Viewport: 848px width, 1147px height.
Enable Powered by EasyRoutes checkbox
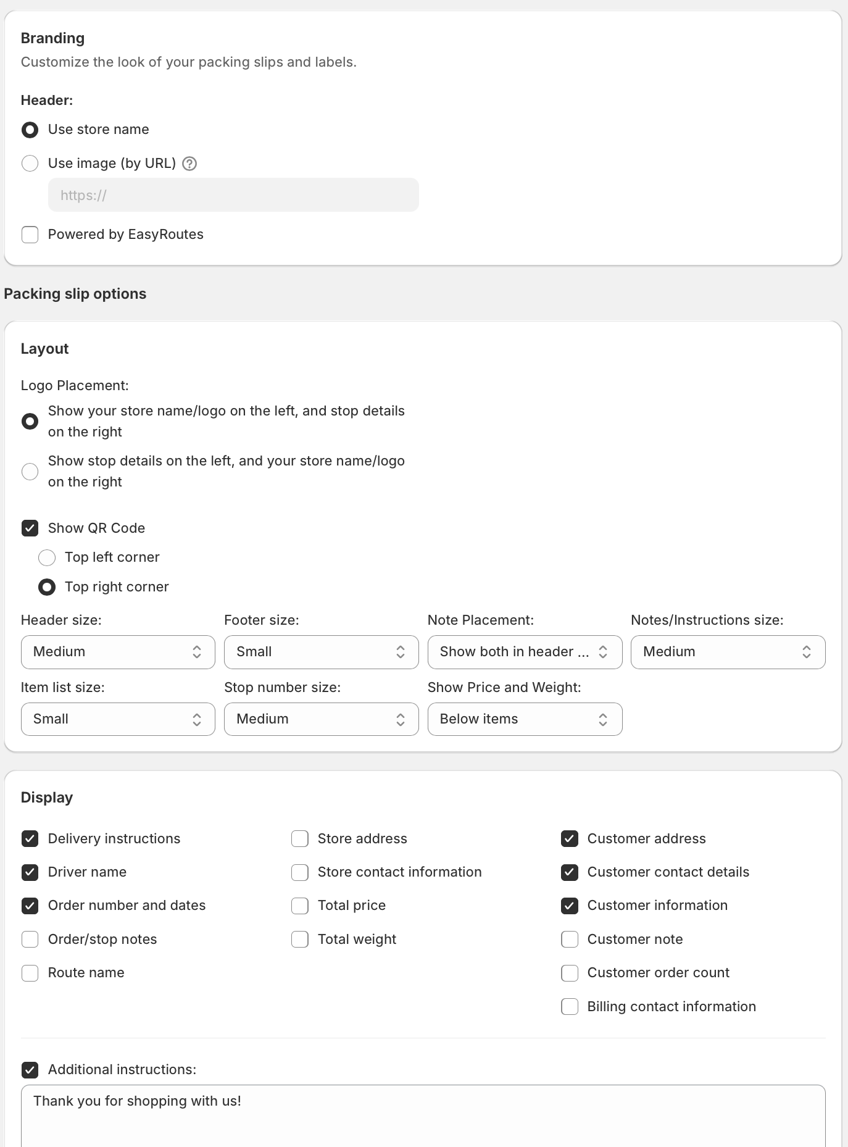(30, 235)
